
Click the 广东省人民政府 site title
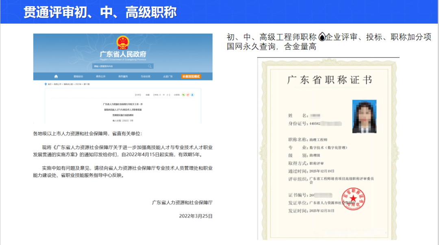tap(123, 54)
